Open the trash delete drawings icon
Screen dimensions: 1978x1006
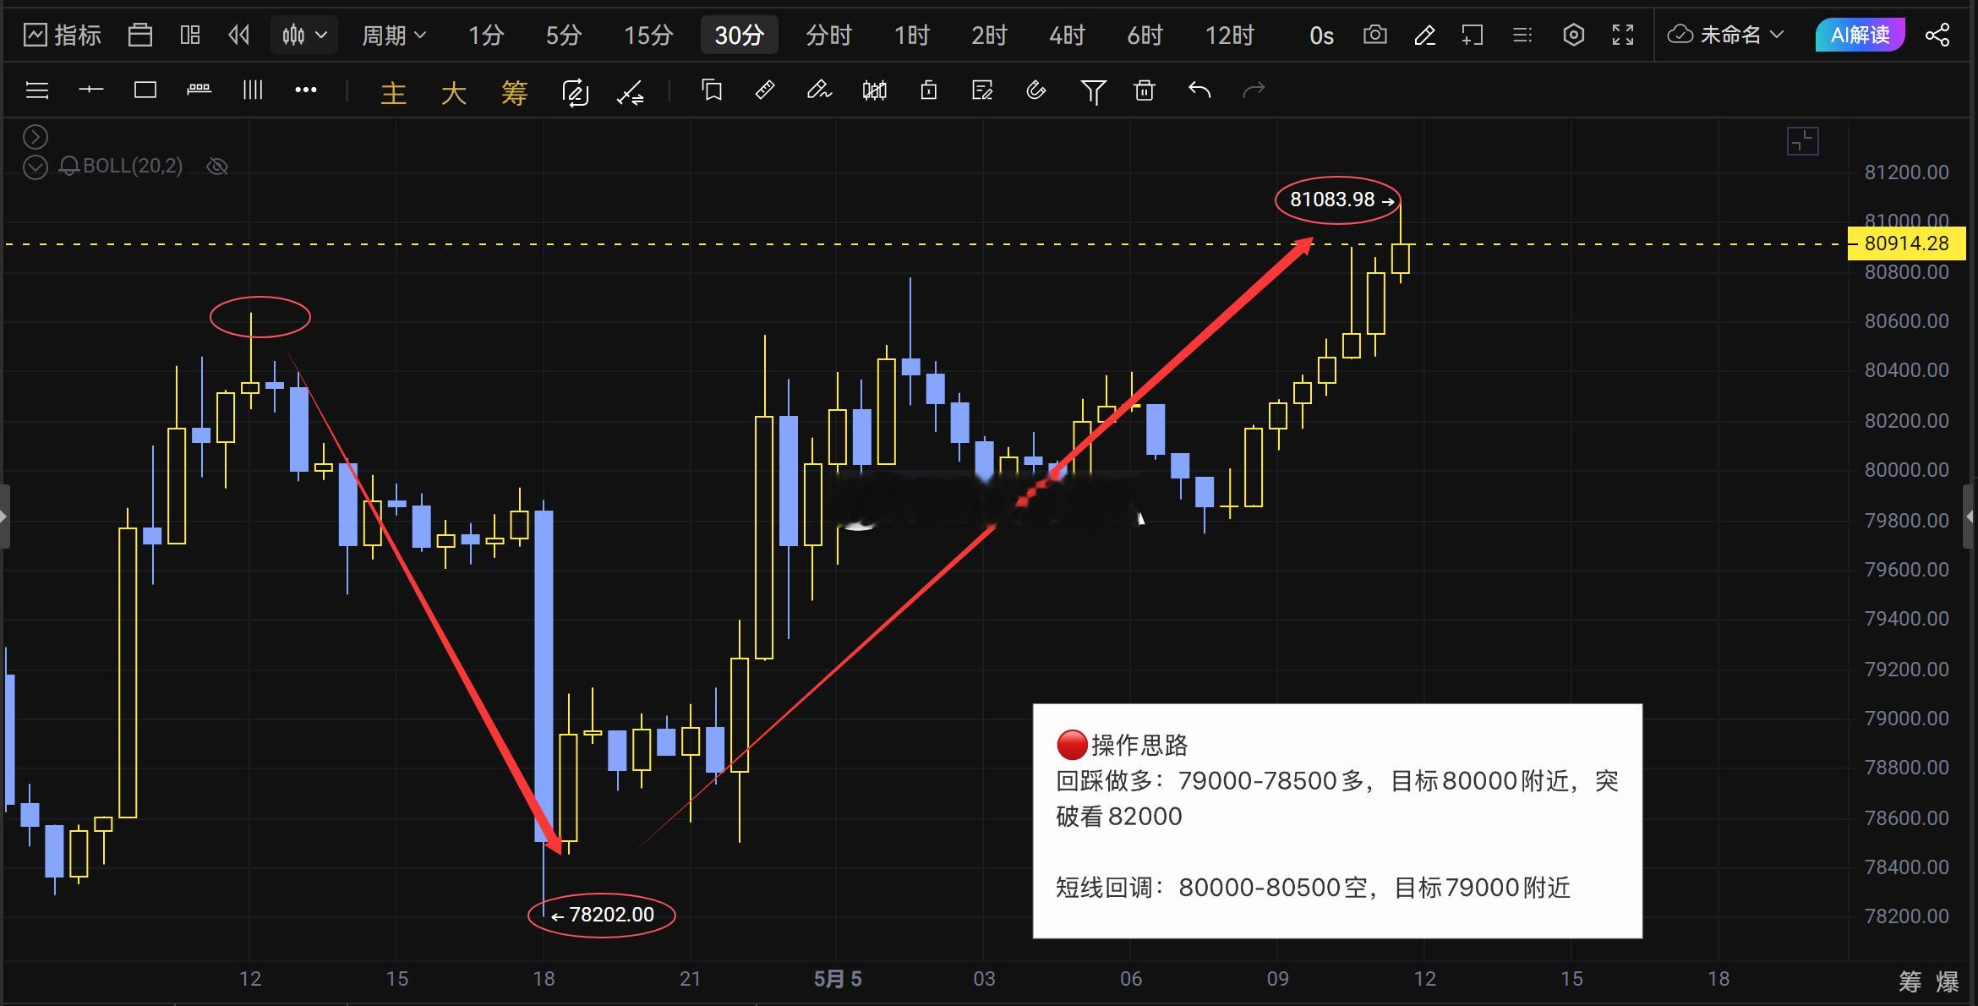coord(1145,90)
